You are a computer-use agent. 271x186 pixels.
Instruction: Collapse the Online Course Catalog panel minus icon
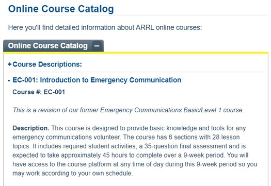[97, 46]
